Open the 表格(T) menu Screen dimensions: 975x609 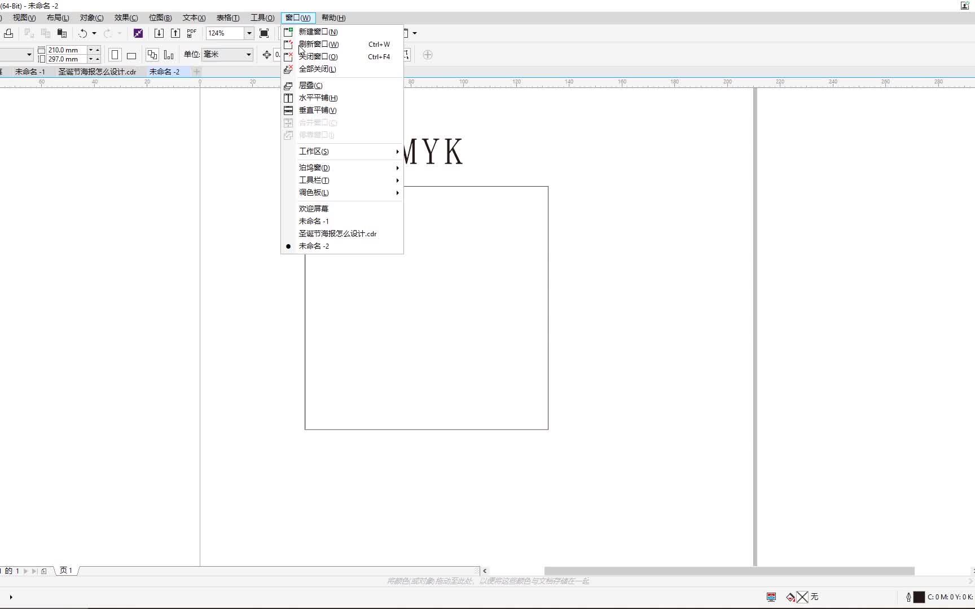[x=228, y=18]
